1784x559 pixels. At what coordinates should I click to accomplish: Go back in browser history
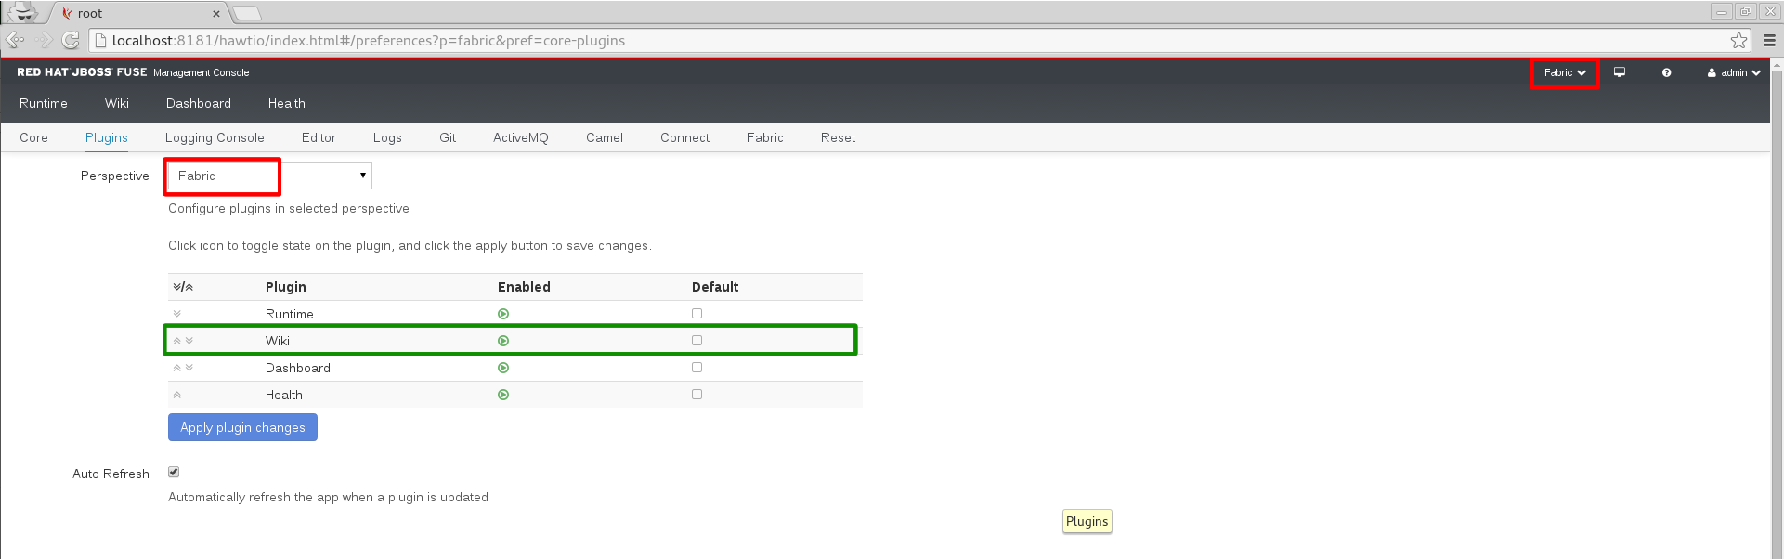16,40
